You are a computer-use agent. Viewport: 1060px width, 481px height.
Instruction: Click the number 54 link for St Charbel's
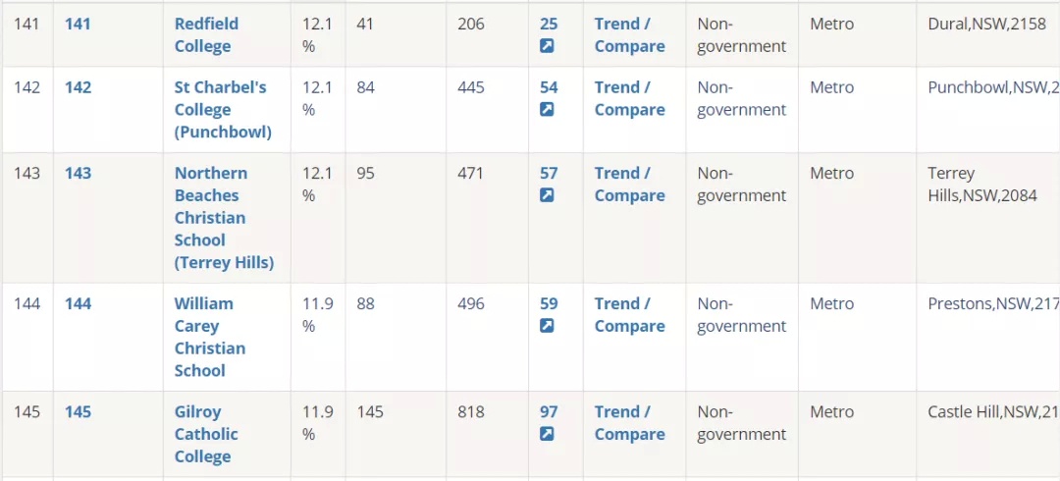pyautogui.click(x=549, y=88)
